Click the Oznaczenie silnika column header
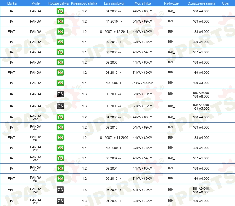The image size is (235, 206). point(201,3)
